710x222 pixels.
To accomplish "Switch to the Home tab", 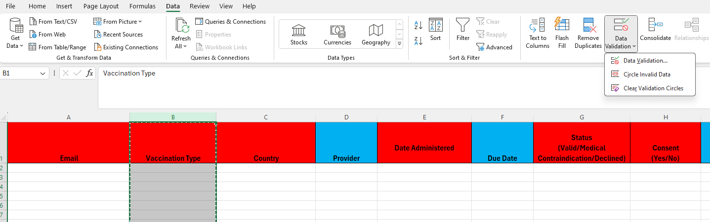I will 37,6.
